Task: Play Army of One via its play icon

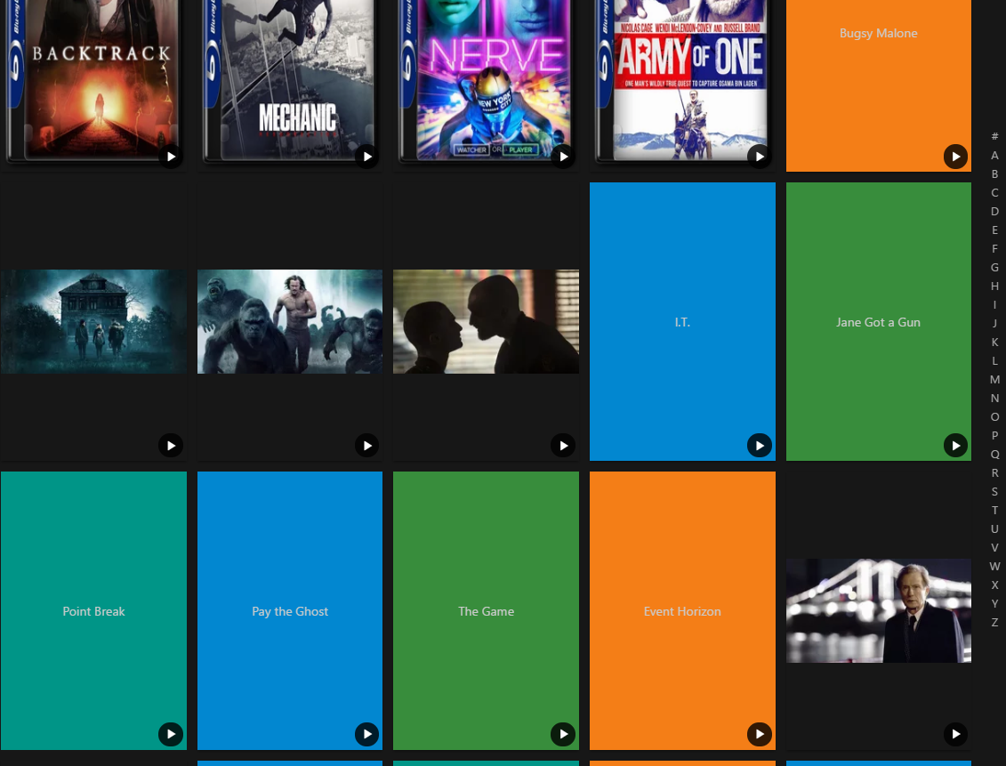Action: click(x=760, y=157)
